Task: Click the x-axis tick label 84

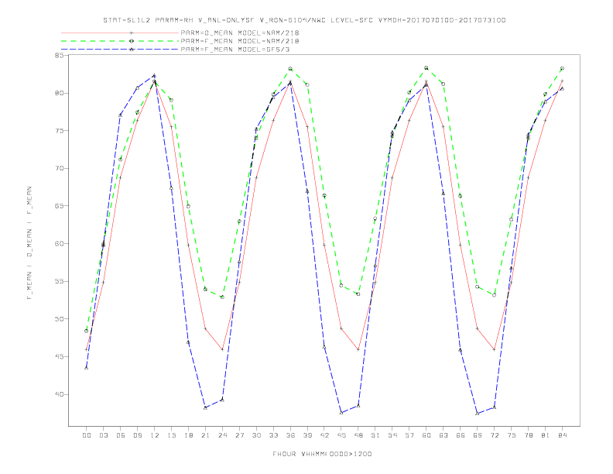Action: [563, 435]
